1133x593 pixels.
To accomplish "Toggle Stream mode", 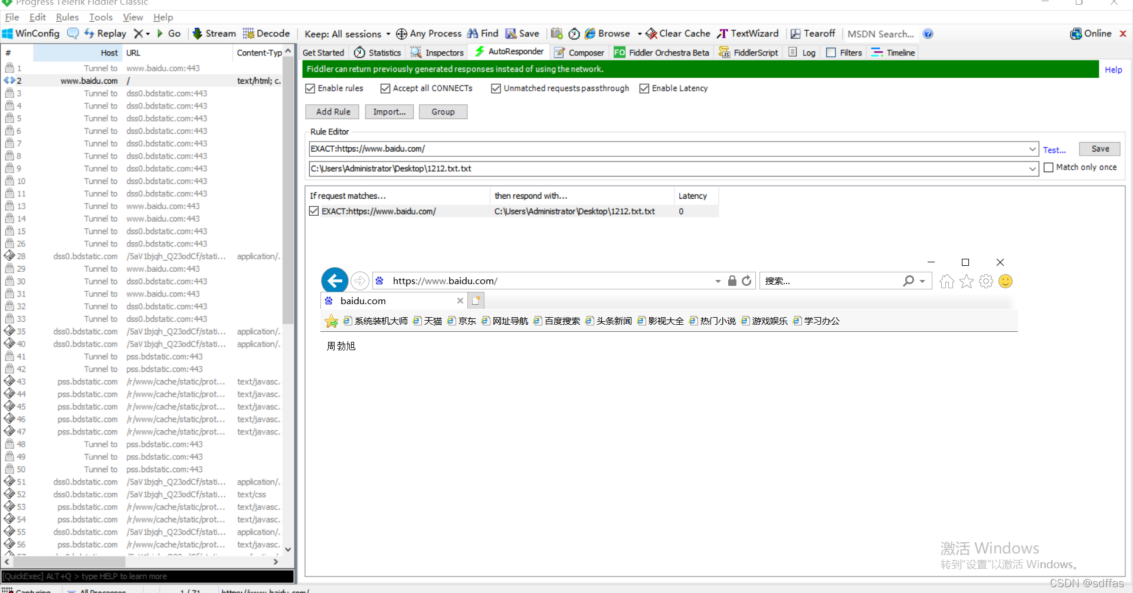I will (x=214, y=34).
